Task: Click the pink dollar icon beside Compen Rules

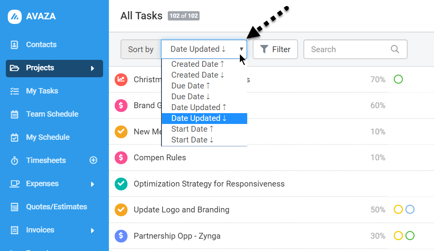Action: click(x=121, y=158)
